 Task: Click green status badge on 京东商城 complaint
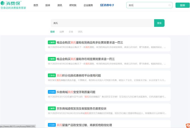[x=52, y=109]
